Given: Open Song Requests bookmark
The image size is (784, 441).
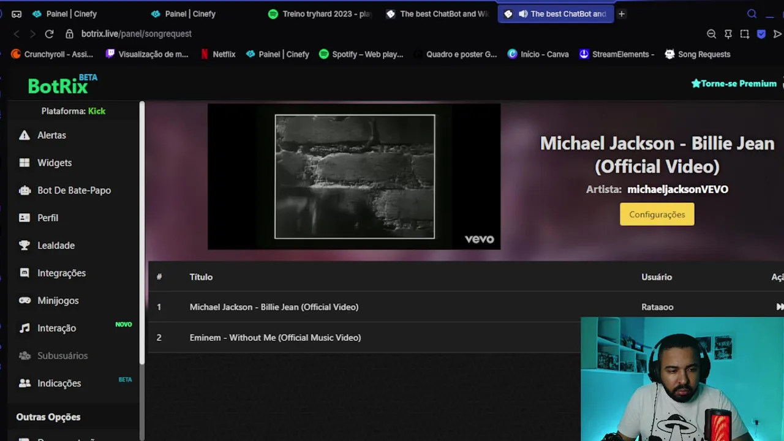Looking at the screenshot, I should point(698,54).
